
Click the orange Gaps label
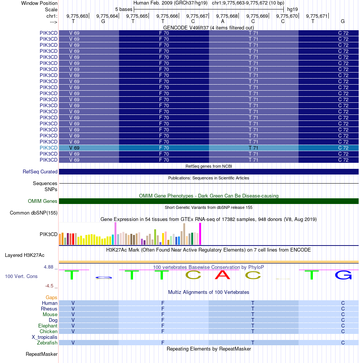pos(51,298)
